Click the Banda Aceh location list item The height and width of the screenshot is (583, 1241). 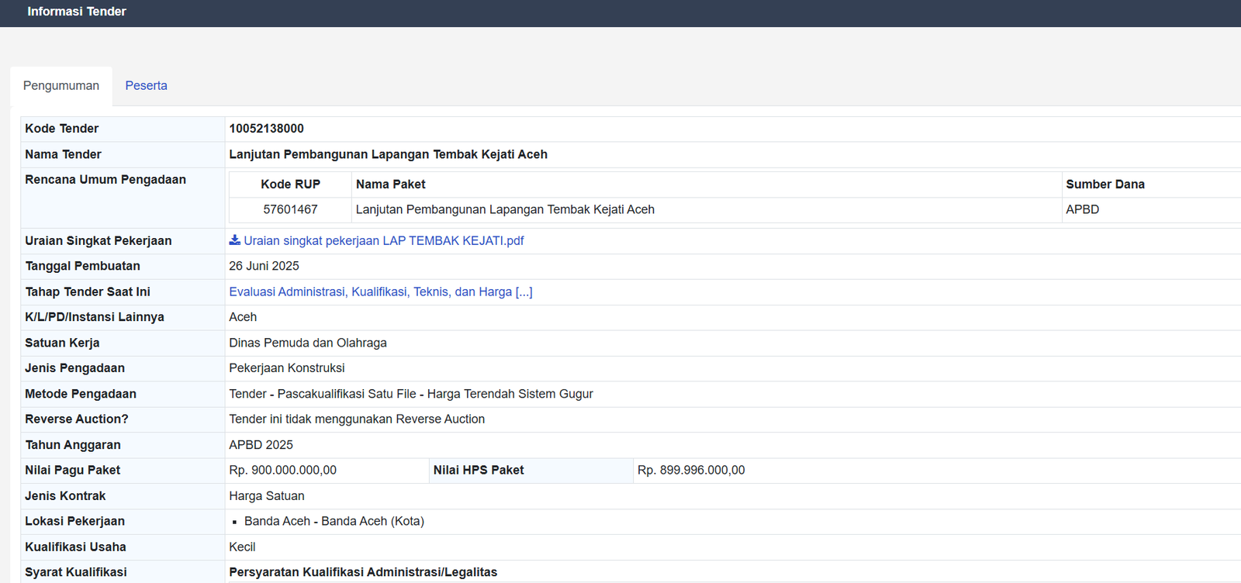[x=334, y=522]
